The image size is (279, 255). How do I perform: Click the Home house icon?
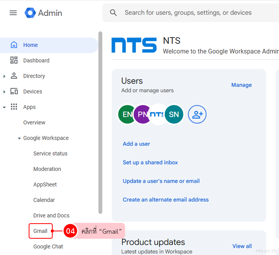pyautogui.click(x=14, y=45)
